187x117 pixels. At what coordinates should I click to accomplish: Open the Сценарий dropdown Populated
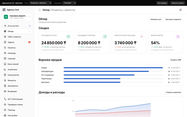(69, 3)
